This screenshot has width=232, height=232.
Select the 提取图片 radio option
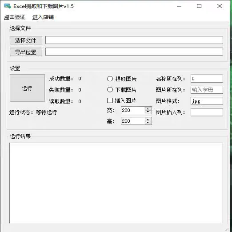(x=122, y=79)
